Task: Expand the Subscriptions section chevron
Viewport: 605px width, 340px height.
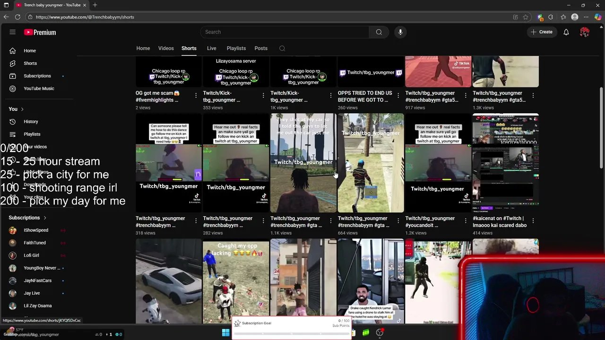Action: coord(45,218)
